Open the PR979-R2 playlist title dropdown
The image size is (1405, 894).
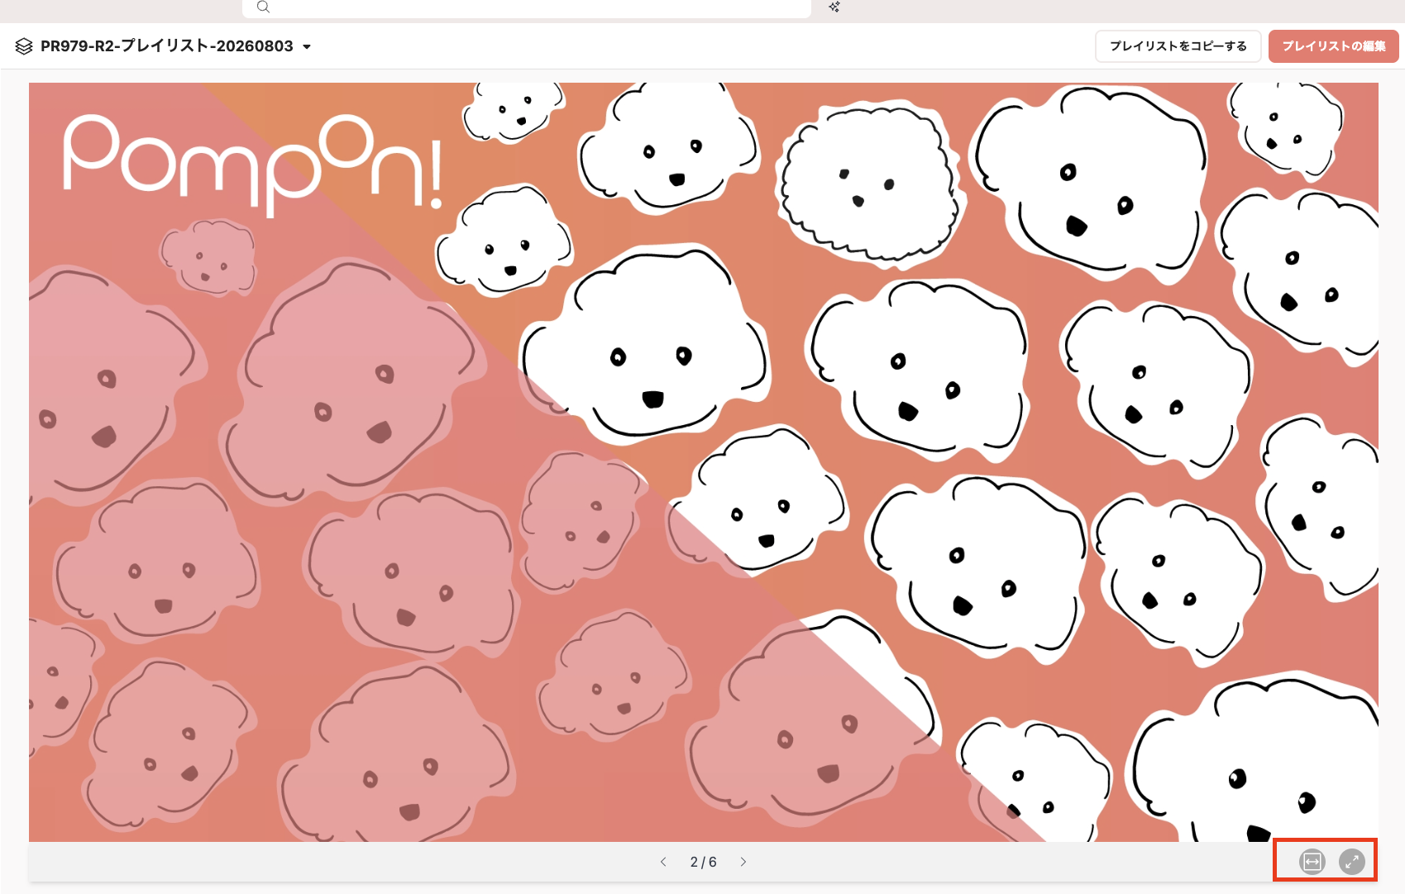click(307, 47)
